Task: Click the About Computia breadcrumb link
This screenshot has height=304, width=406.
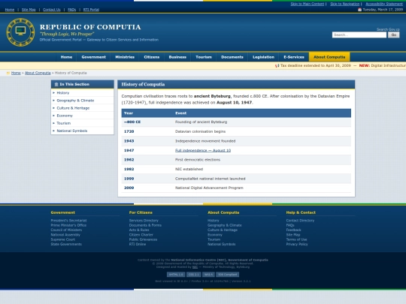Action: pos(38,73)
